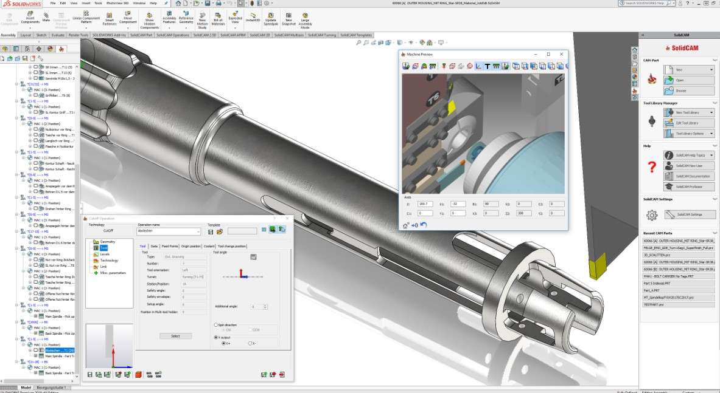Toggle the Instant3D tool

click(x=253, y=16)
